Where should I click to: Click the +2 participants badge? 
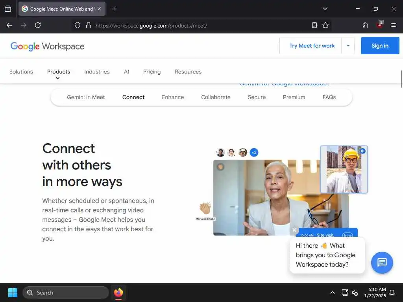coord(254,153)
